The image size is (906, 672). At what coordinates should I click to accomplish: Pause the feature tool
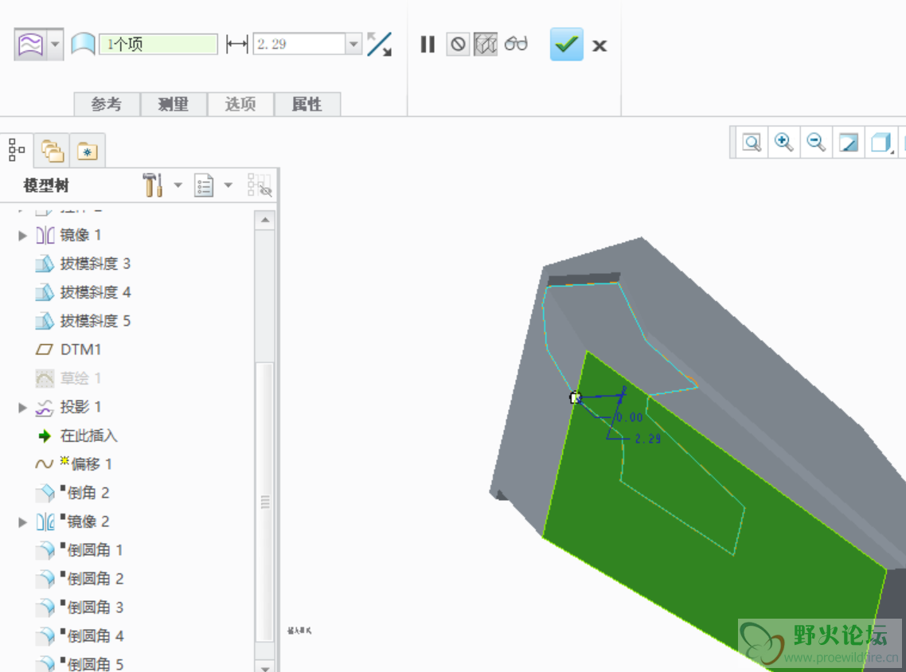point(428,44)
